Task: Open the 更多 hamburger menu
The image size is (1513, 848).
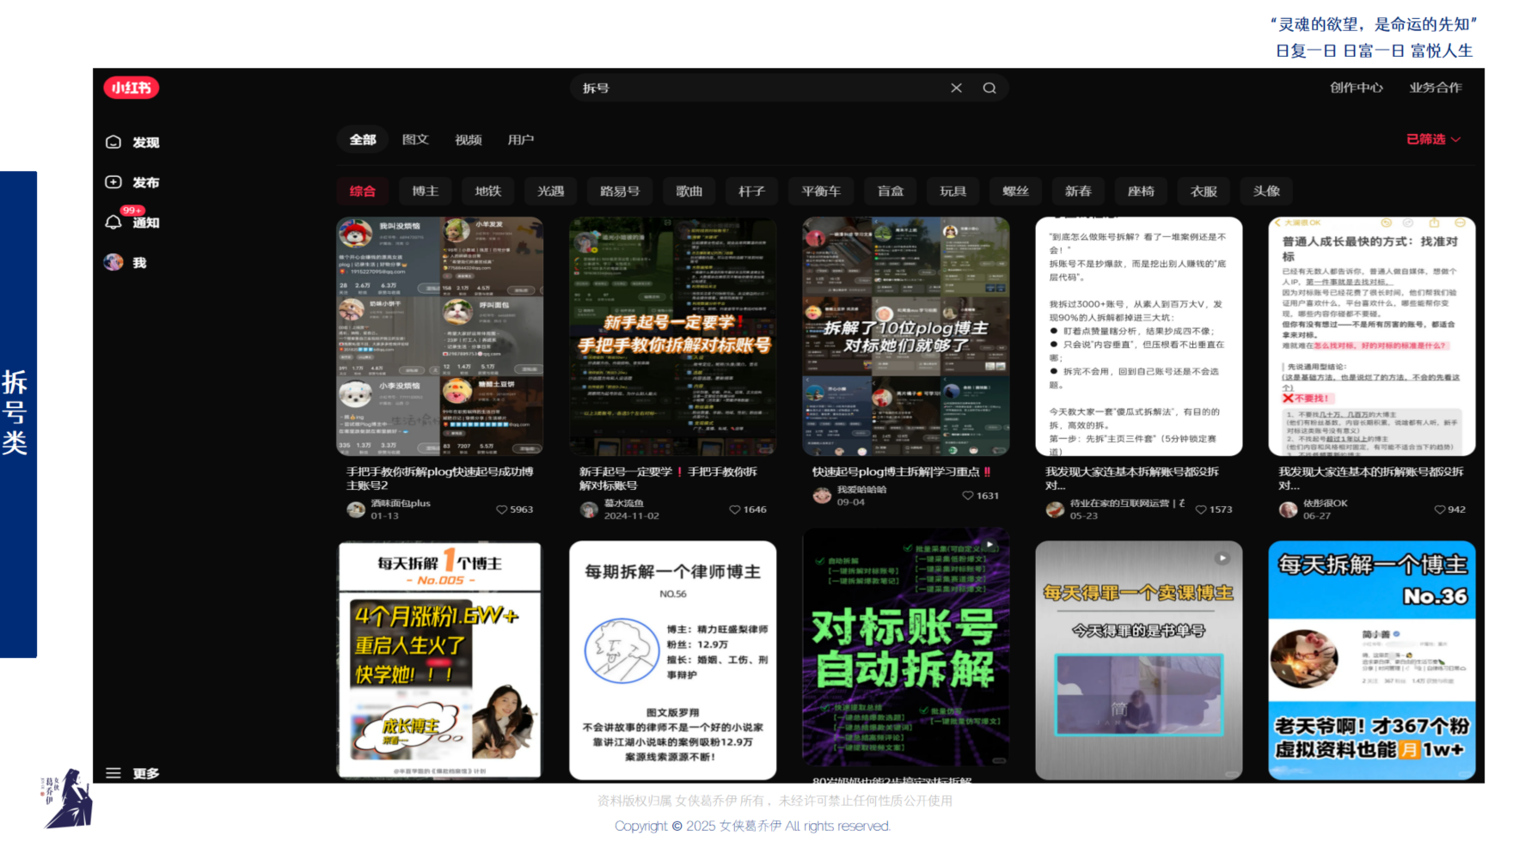Action: tap(113, 773)
